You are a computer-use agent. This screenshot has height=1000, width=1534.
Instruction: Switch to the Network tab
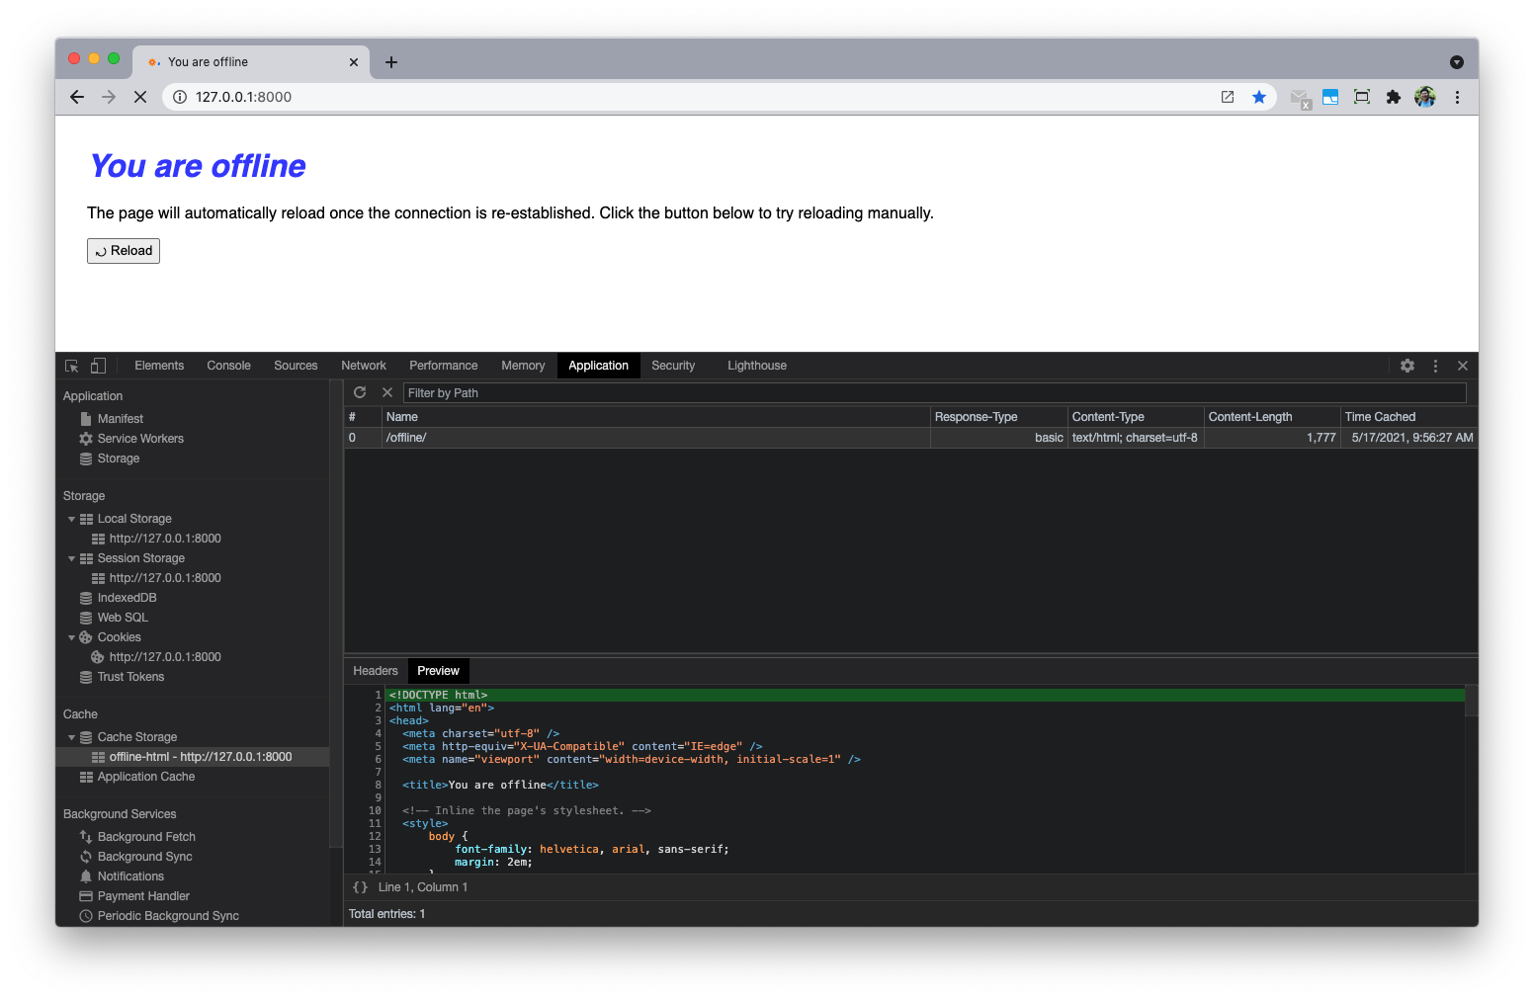coord(363,366)
